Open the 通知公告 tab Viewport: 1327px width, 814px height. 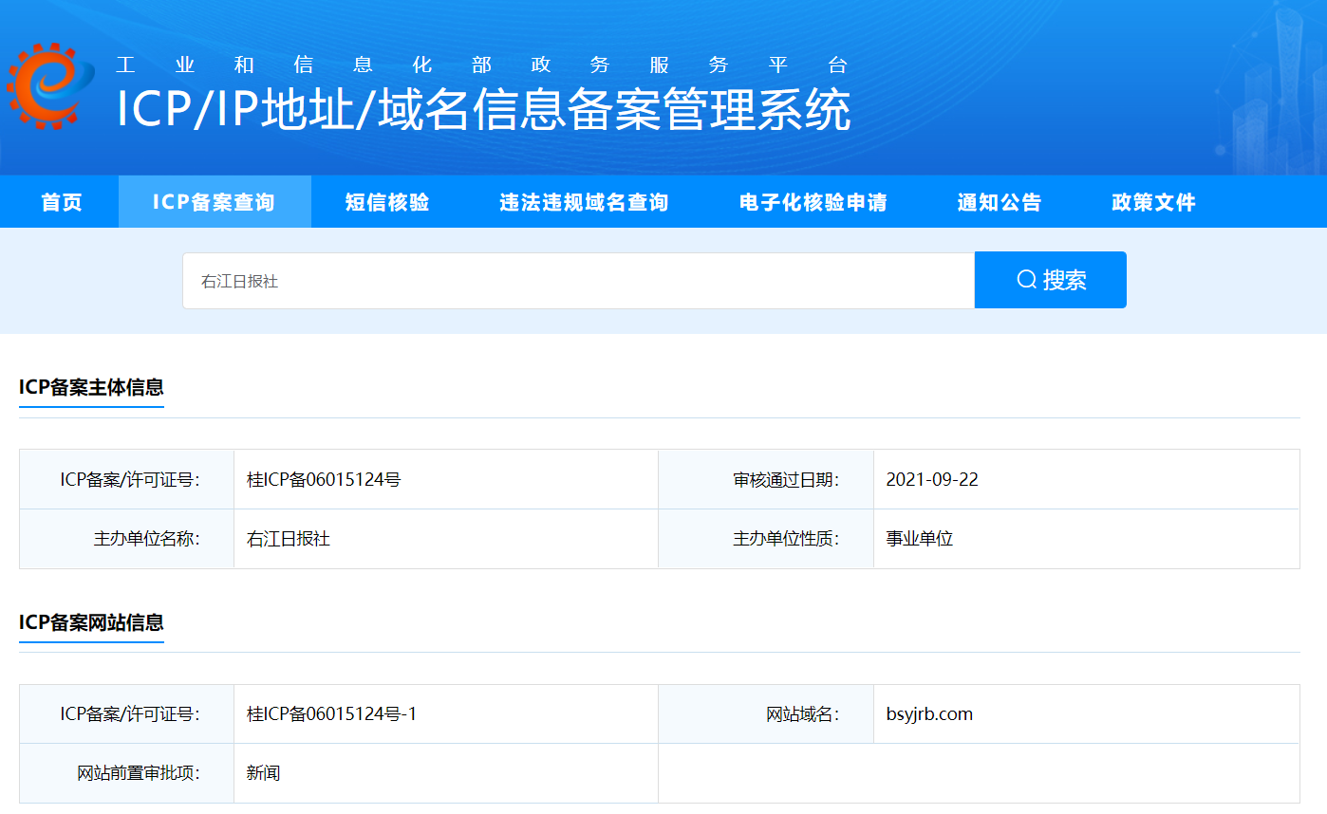click(1000, 202)
